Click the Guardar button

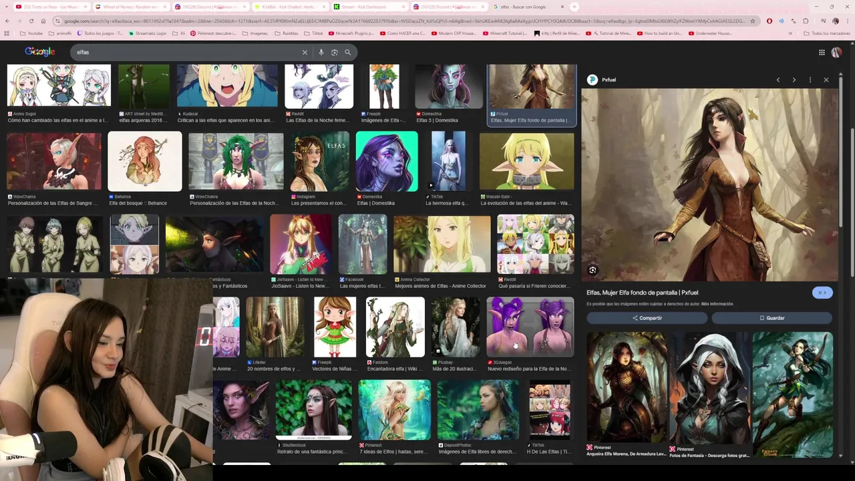772,318
